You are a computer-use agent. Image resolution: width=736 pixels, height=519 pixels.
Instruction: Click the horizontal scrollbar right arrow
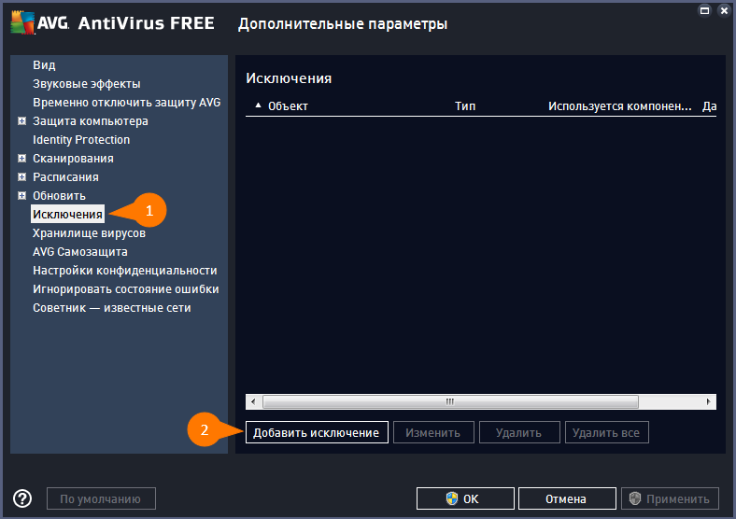point(708,401)
